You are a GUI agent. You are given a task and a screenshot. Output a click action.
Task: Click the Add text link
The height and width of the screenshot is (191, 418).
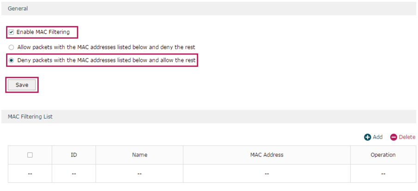(x=377, y=137)
